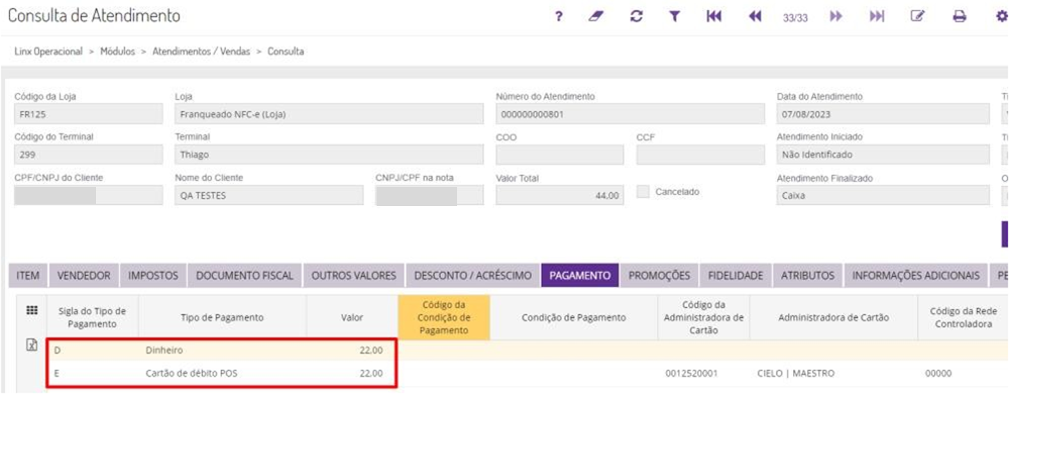The image size is (1041, 460).
Task: Open the INFORMAÇÕES ADICIONAIS tab
Action: pos(916,275)
